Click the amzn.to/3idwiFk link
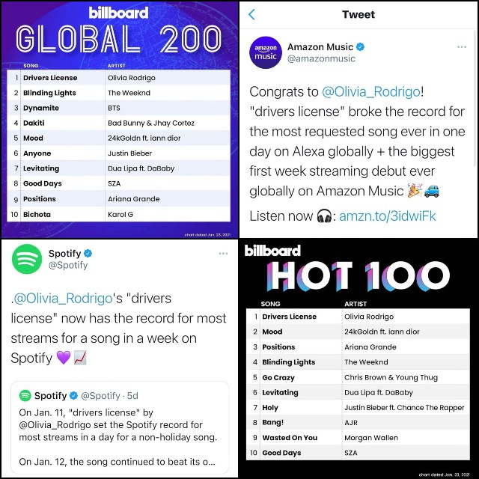This screenshot has height=479, width=479. (388, 216)
